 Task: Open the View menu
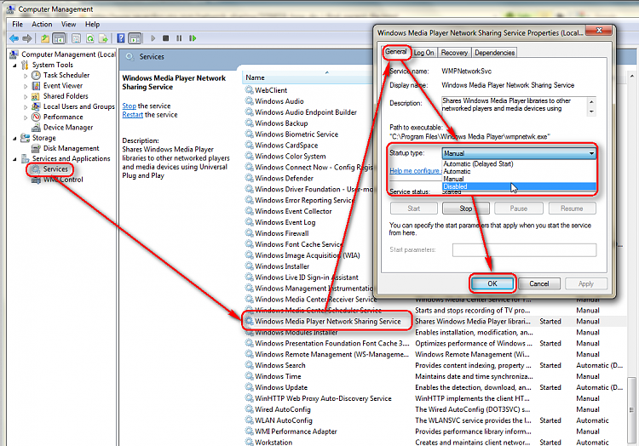point(68,25)
